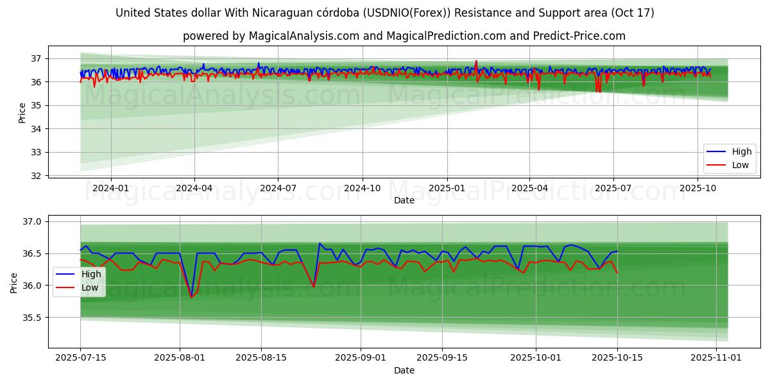Click the 37.0 price tick on lower chart
Viewport: 770px width, 385px height.
pyautogui.click(x=32, y=222)
